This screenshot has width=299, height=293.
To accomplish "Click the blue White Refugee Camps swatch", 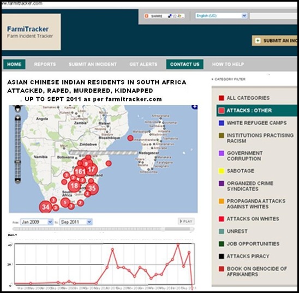I will [222, 123].
